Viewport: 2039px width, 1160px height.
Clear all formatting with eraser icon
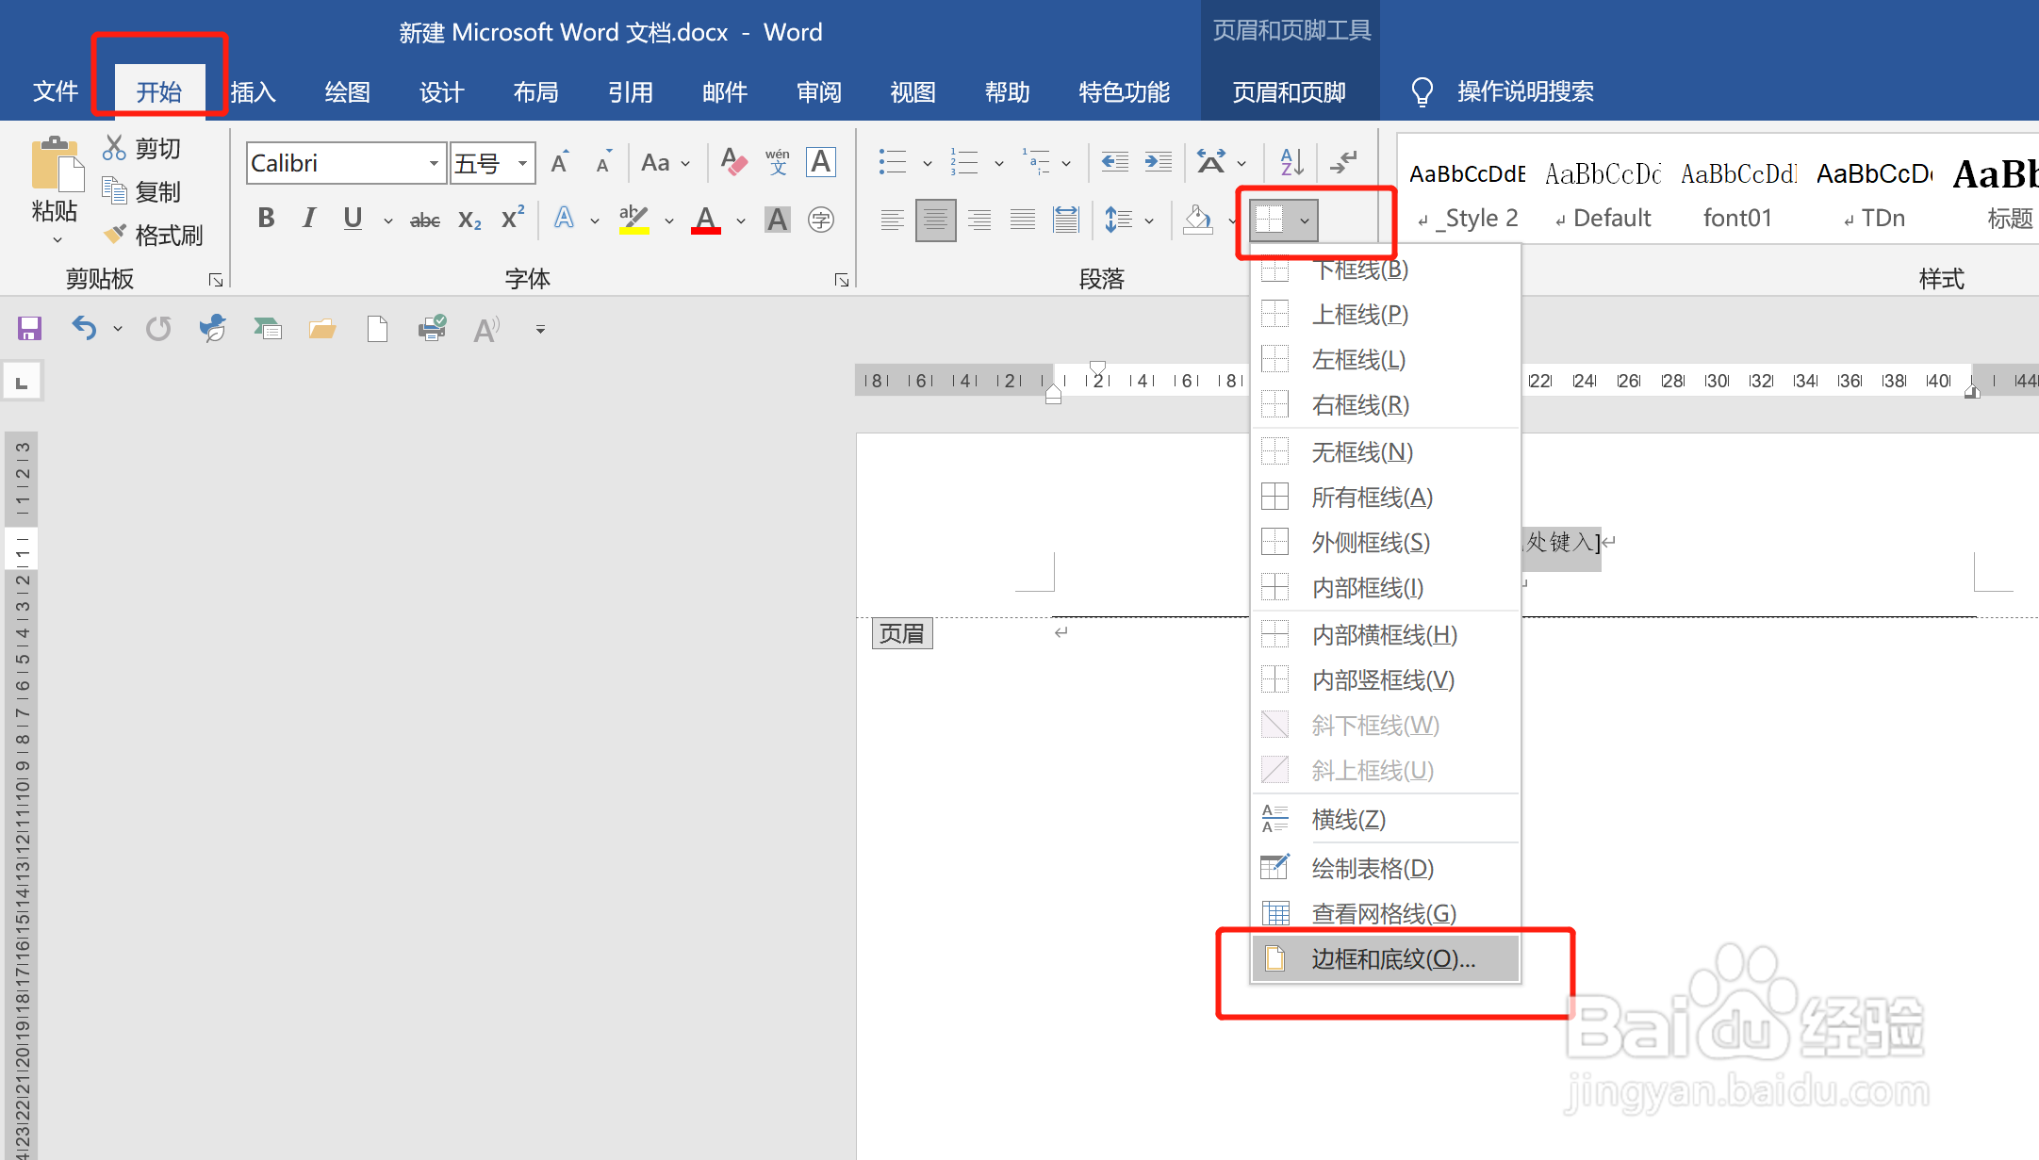[x=733, y=162]
